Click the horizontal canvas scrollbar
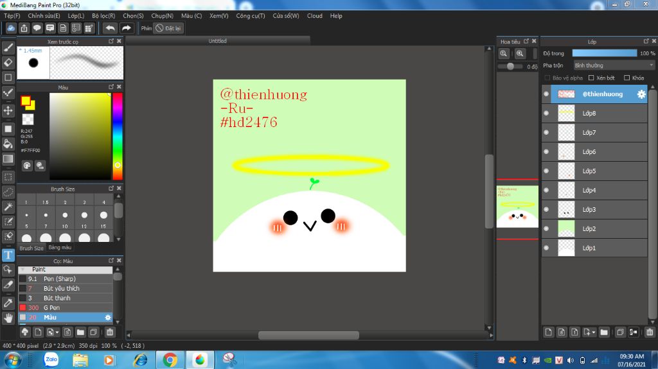Screen dimensions: 658x369 pyautogui.click(x=309, y=336)
